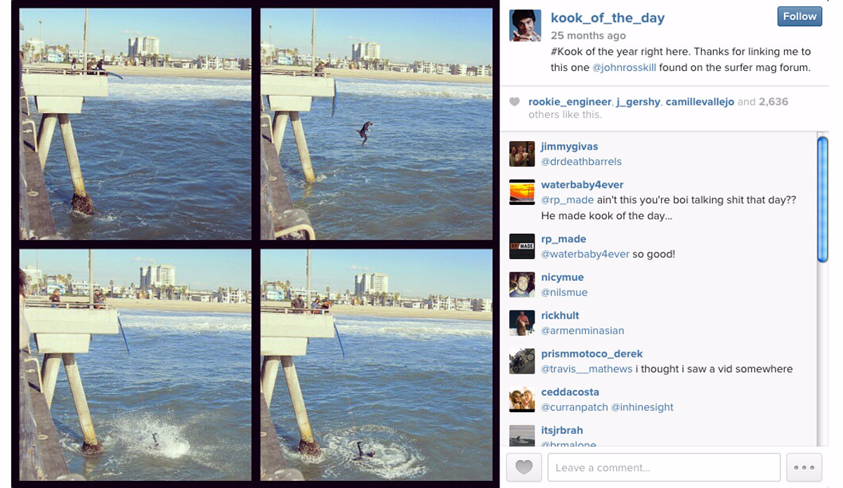Viewport: 843px width, 488px height.
Task: Click rickhult commenter avatar
Action: (522, 322)
